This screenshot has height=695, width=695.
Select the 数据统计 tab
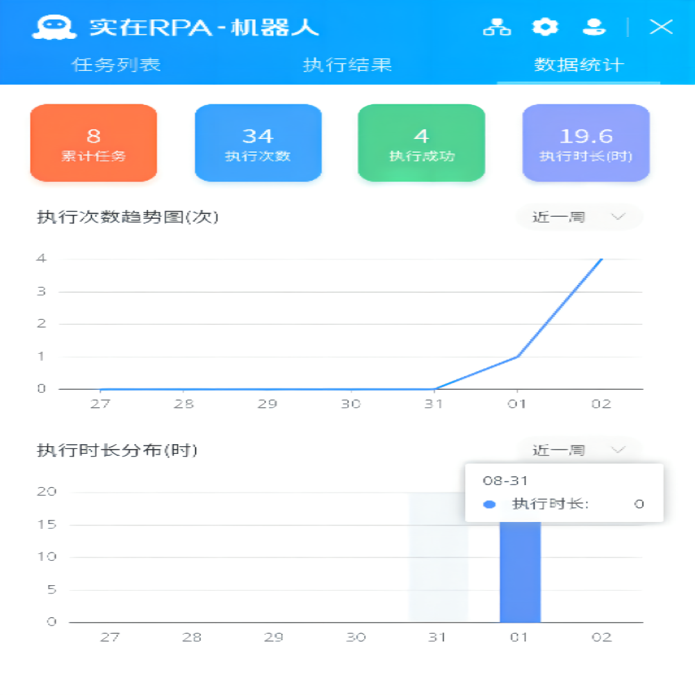coord(579,65)
